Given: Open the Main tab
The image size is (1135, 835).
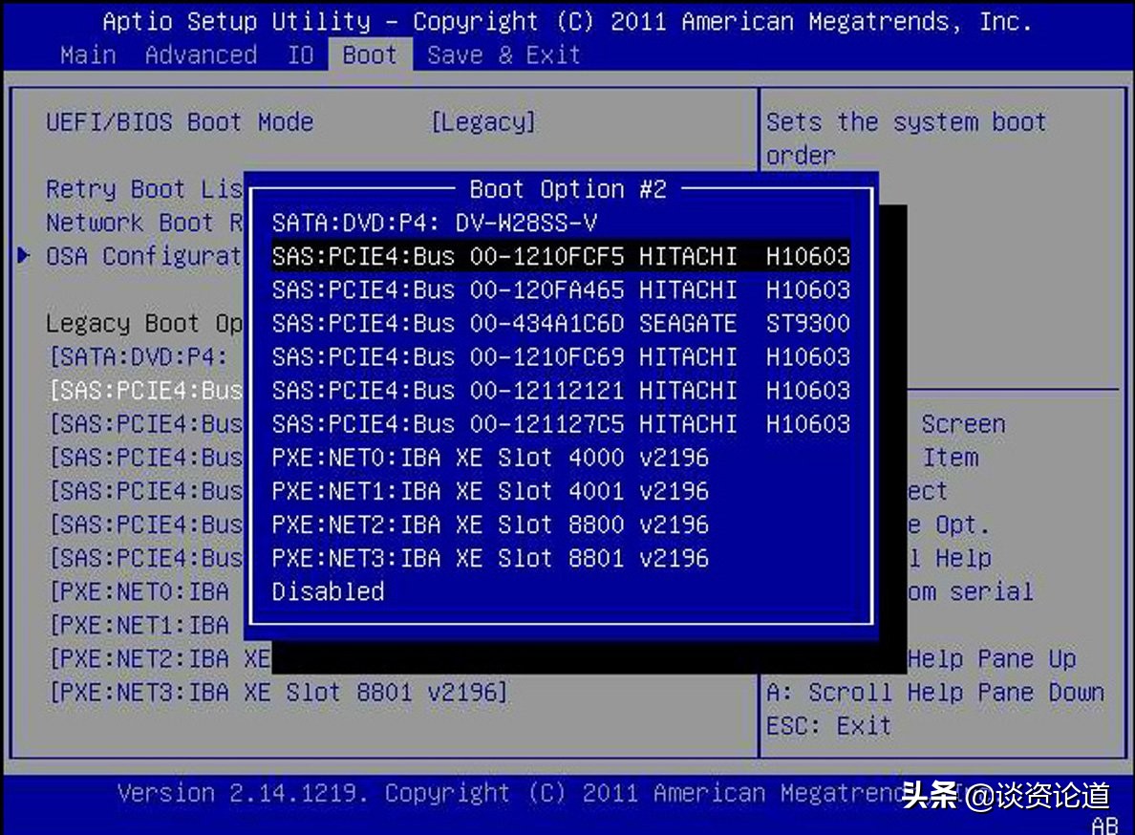Looking at the screenshot, I should 88,55.
